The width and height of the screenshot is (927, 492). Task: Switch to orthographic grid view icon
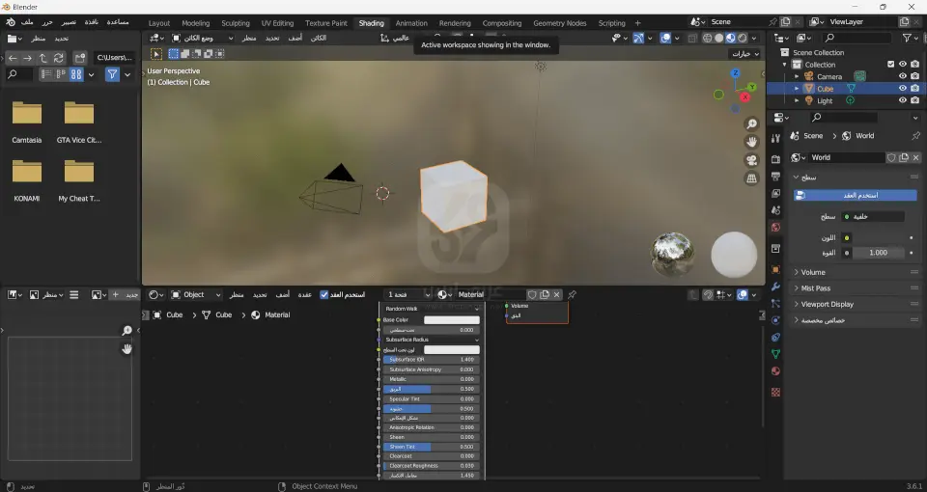point(751,178)
